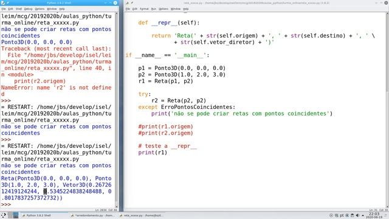The width and height of the screenshot is (389, 219).
Task: Click the network tray icon
Action: click(336, 215)
